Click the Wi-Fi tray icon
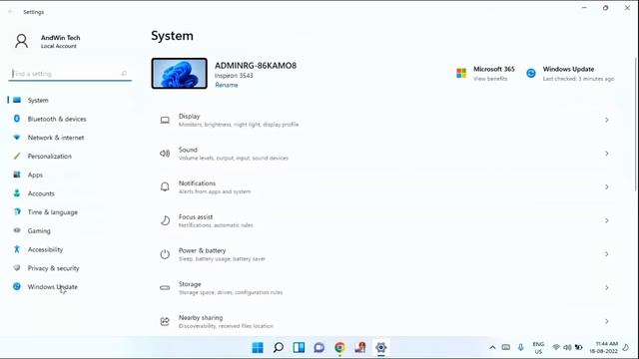 (556, 347)
